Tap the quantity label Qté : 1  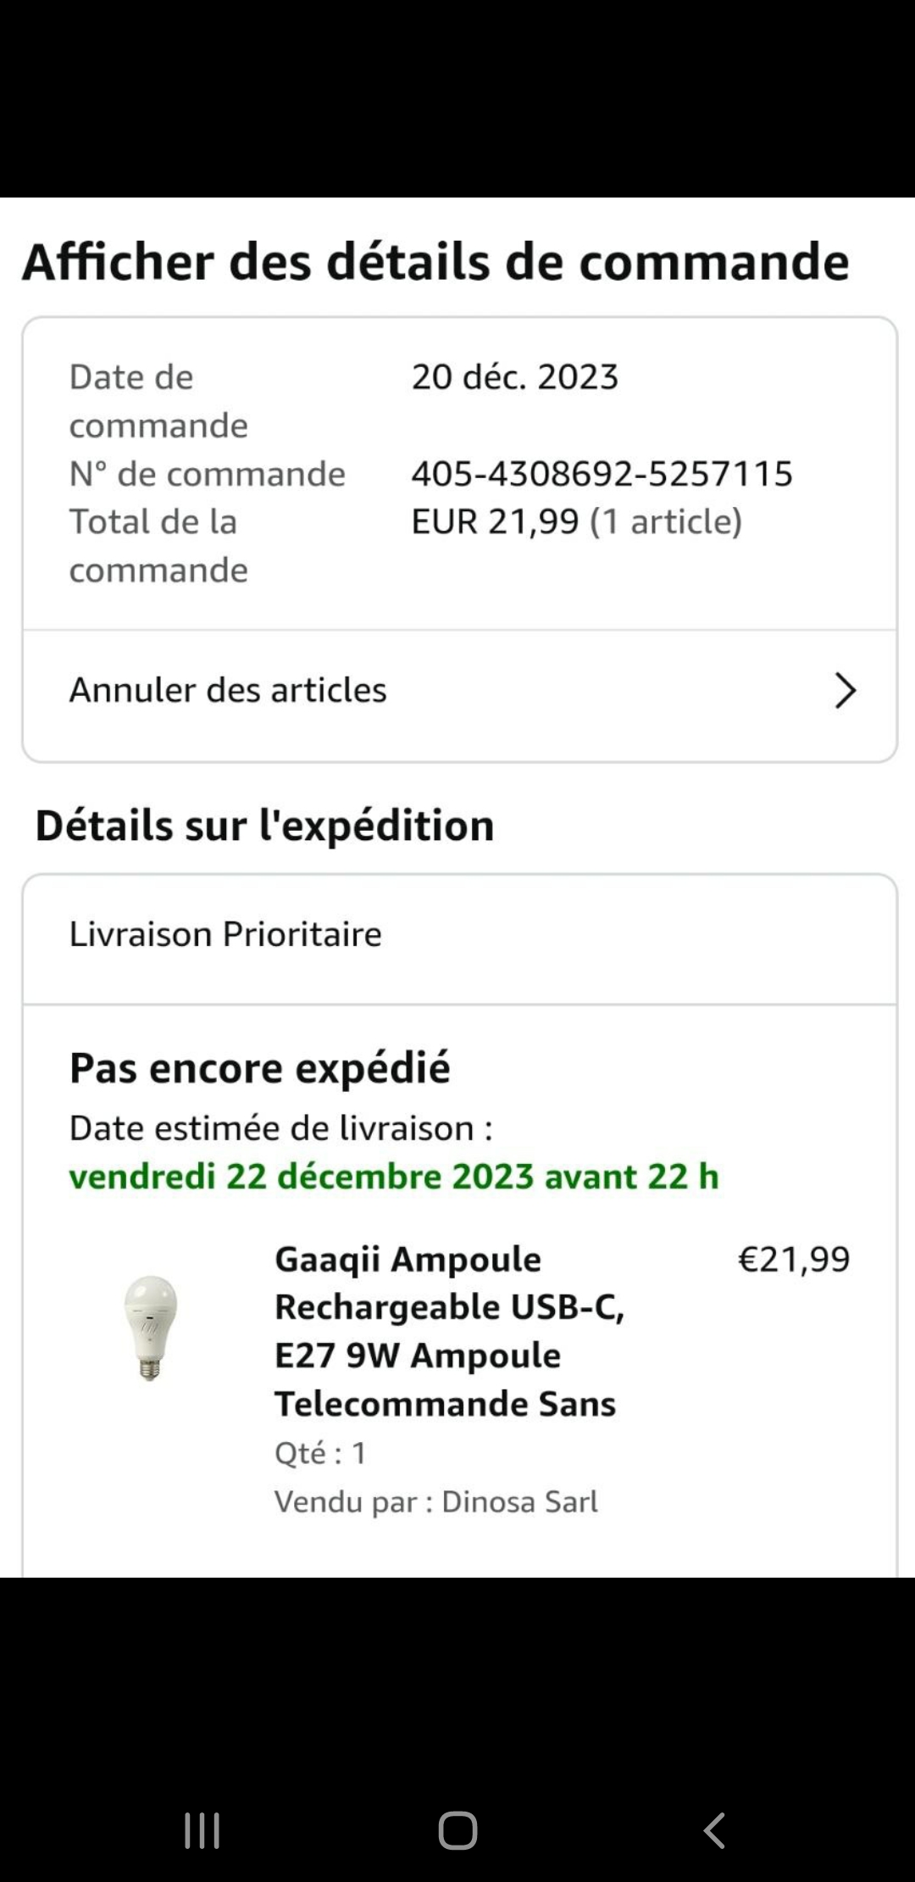coord(320,1453)
